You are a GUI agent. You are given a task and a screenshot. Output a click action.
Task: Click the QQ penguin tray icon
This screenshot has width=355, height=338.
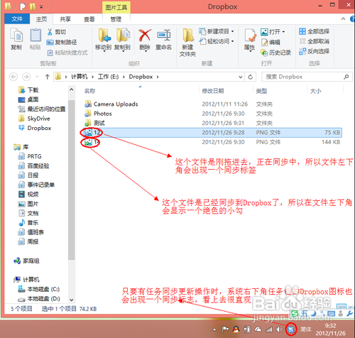tap(236, 329)
